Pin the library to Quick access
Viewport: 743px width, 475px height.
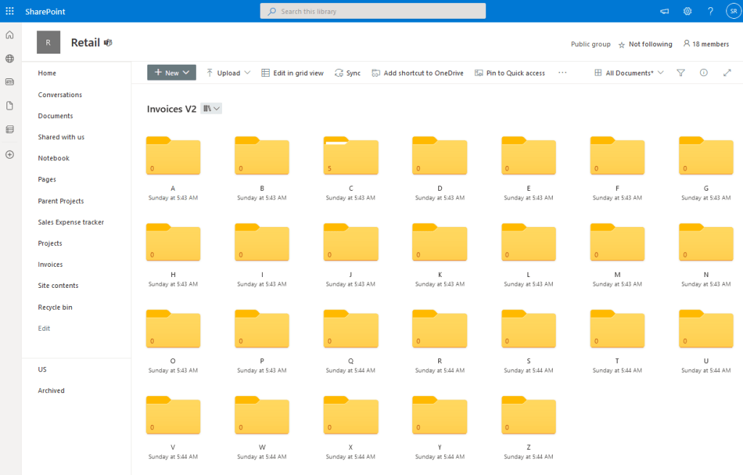point(508,73)
